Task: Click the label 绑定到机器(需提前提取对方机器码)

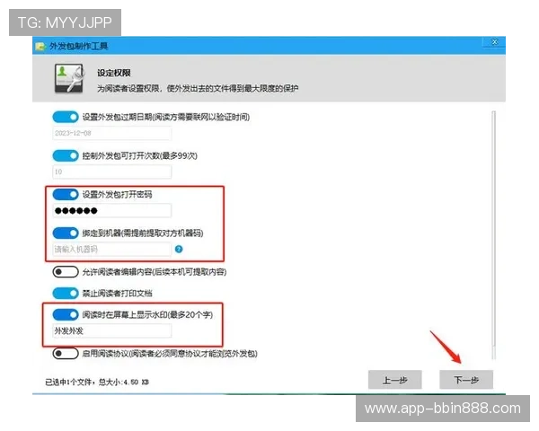Action: pos(143,233)
